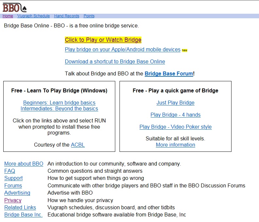The width and height of the screenshot is (259, 222).
Task: Go to Vugraph Schedule
Action: (x=33, y=16)
